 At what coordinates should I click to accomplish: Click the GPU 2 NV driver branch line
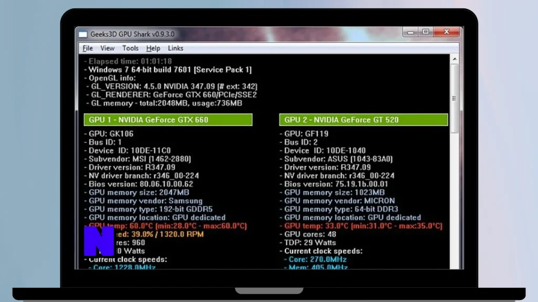click(337, 176)
